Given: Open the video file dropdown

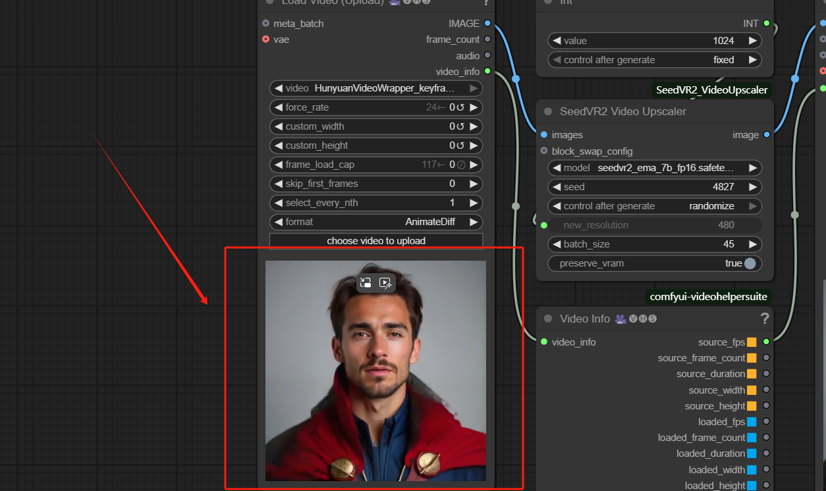Looking at the screenshot, I should pos(376,88).
